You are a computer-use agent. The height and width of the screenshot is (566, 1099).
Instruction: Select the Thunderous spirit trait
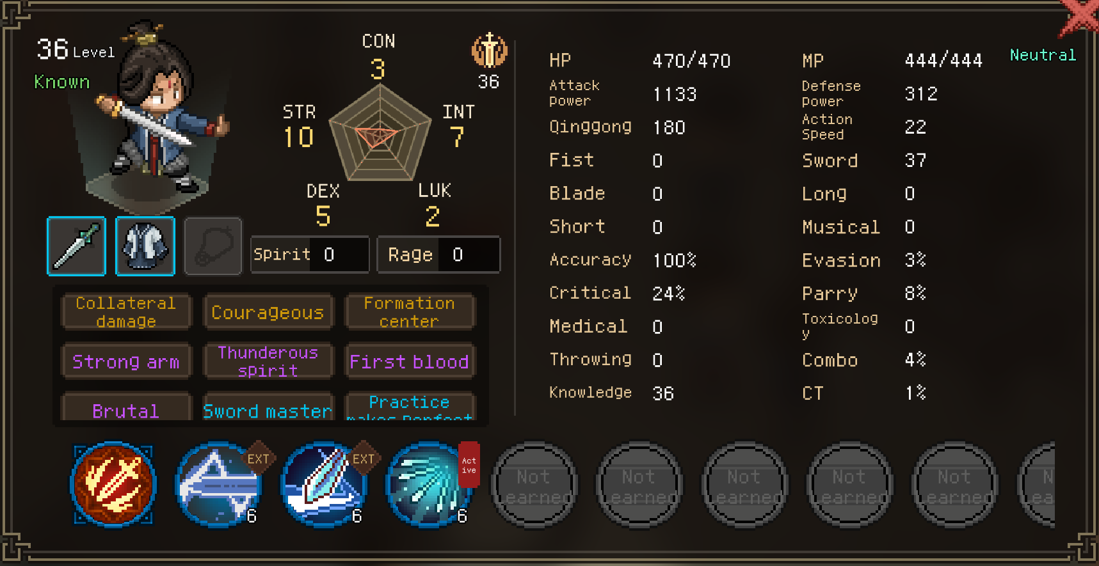268,361
